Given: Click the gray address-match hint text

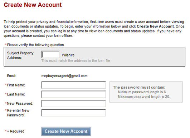Looking at the screenshot, I should point(76,61).
